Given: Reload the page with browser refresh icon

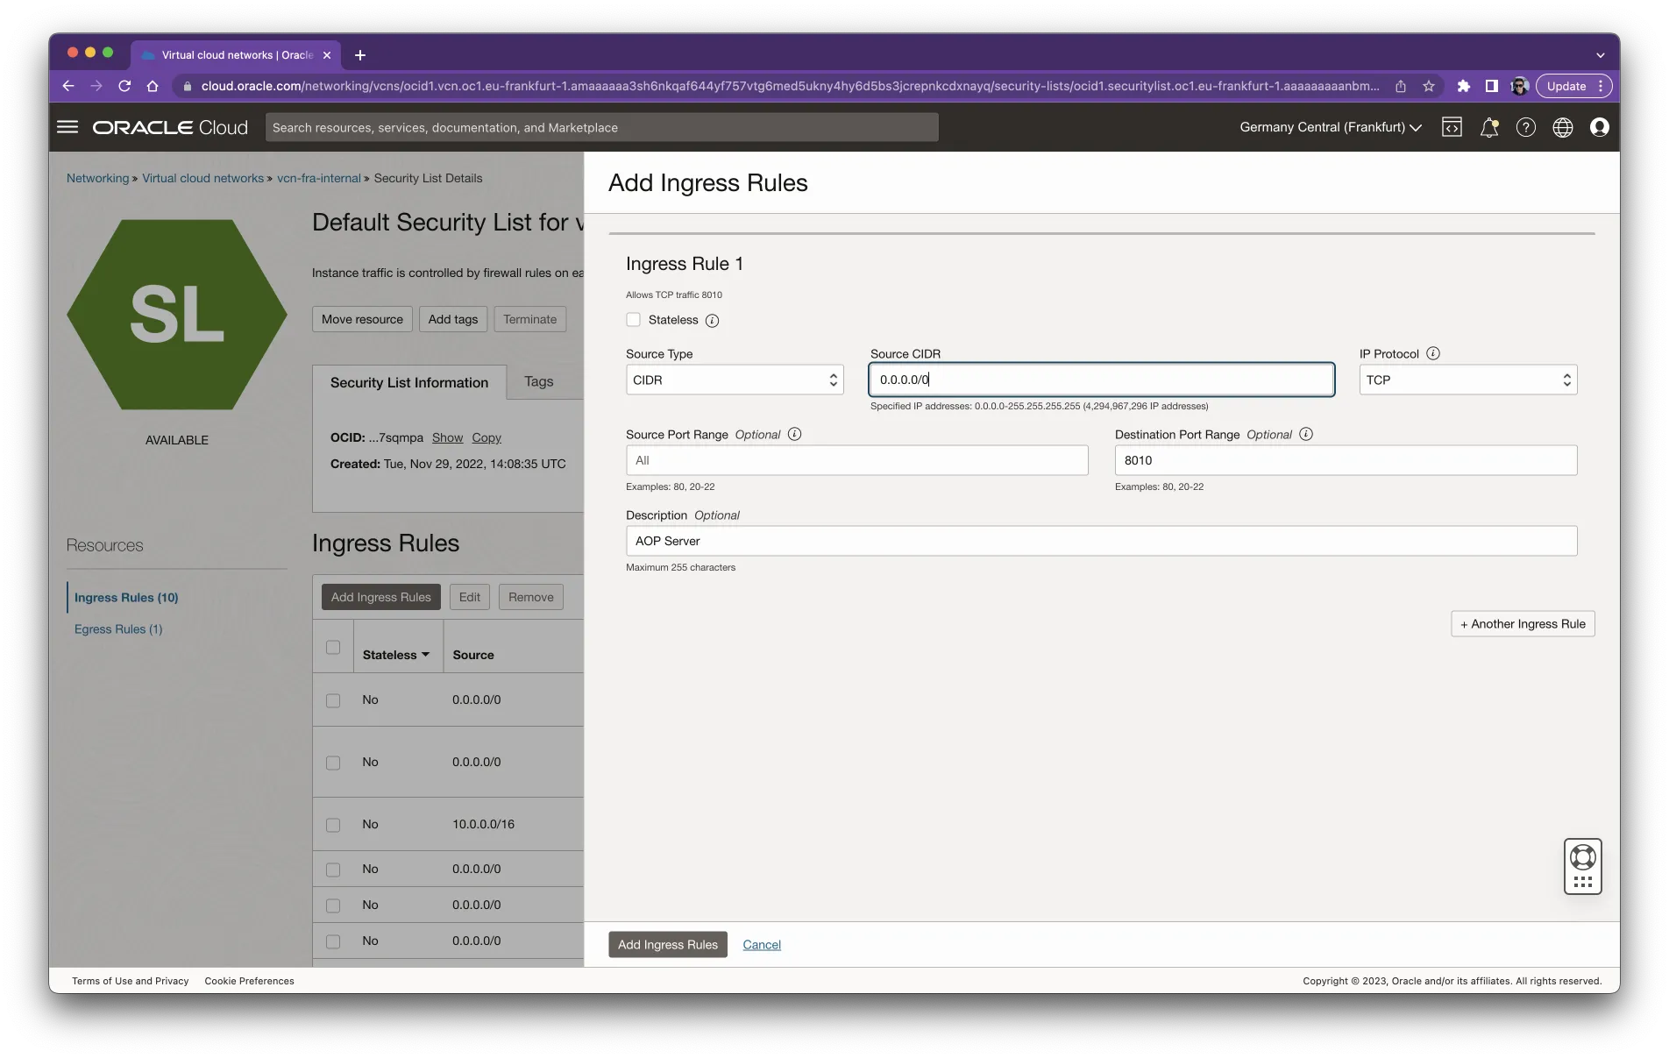Looking at the screenshot, I should pos(124,86).
